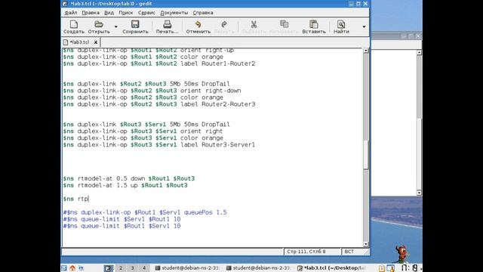
Task: Click the red mascot desktop icon
Action: click(401, 254)
